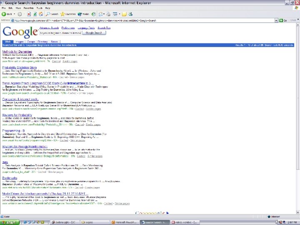300x225 pixels.
Task: Click the green Go arrow button
Action: tap(283, 20)
